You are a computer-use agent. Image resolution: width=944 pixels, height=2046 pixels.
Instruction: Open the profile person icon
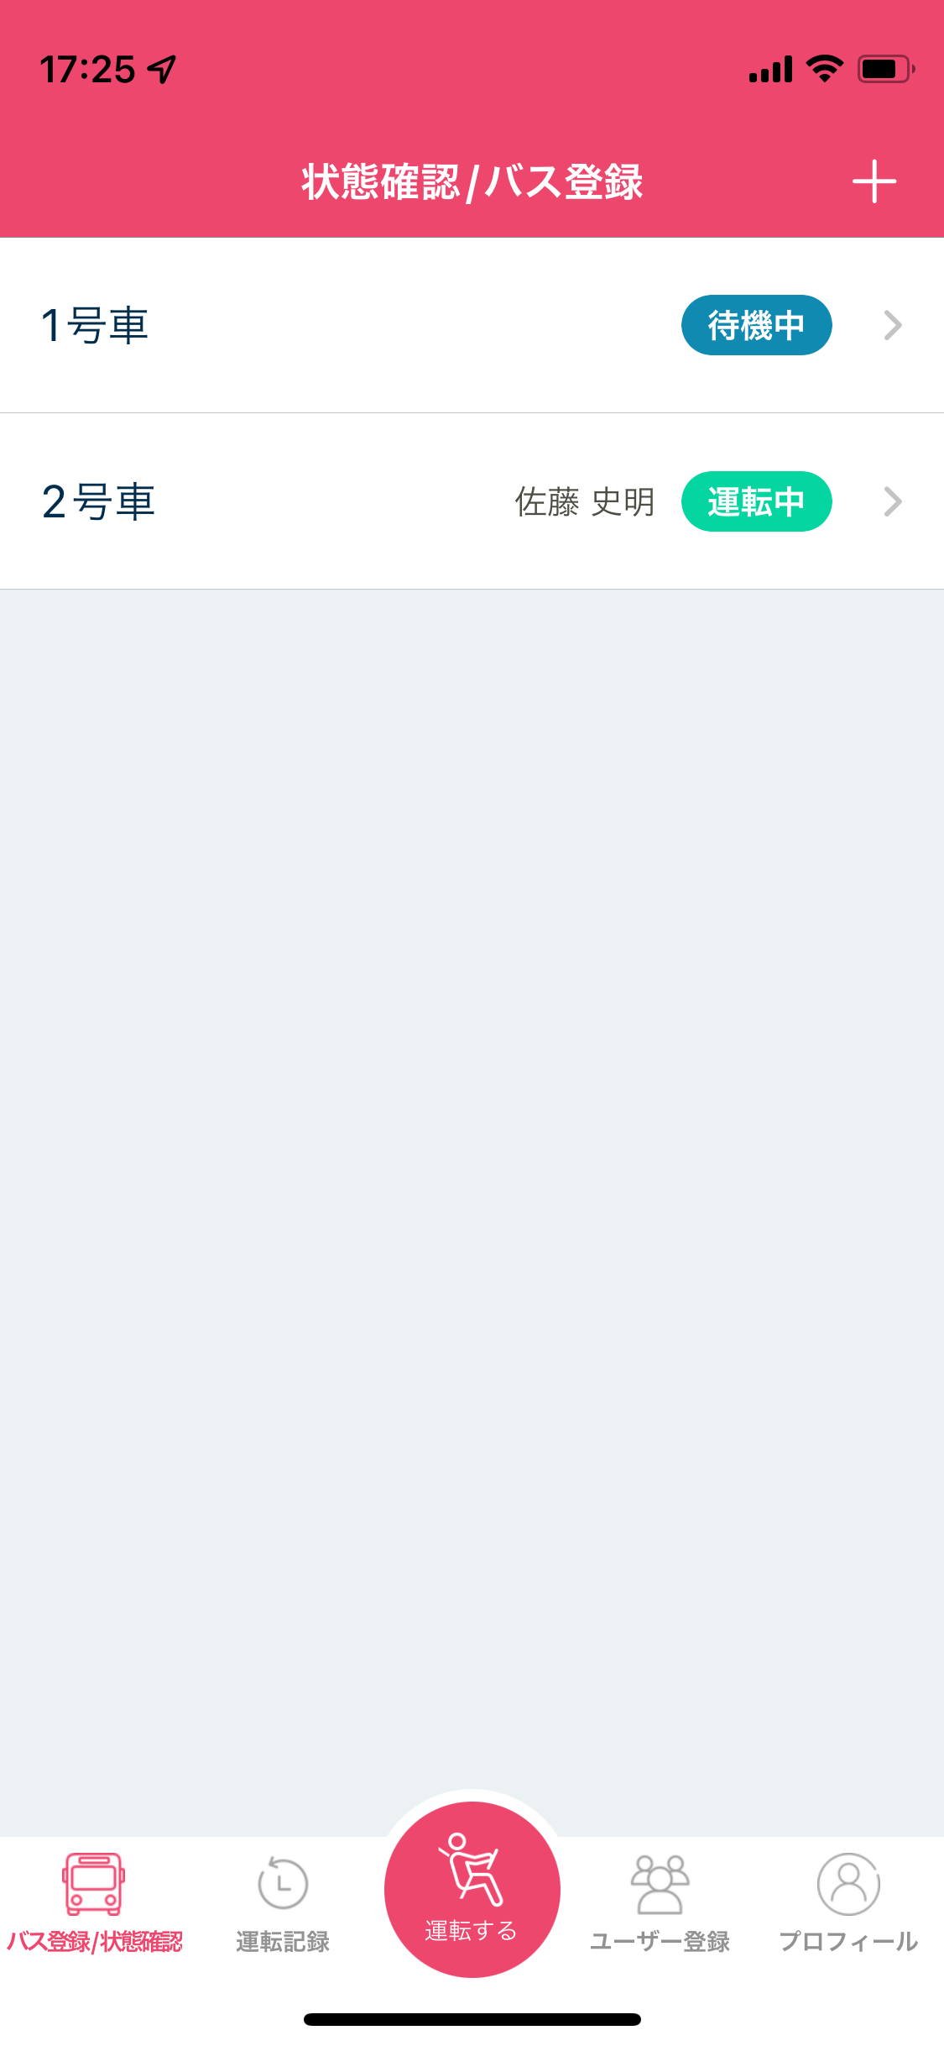(x=848, y=1884)
